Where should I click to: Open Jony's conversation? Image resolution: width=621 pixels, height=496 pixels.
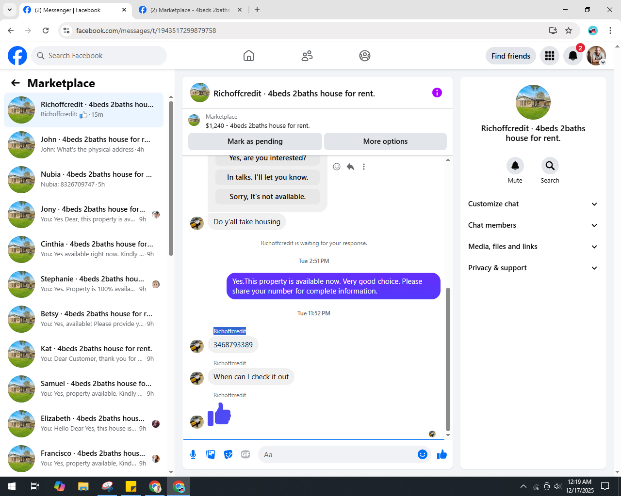pyautogui.click(x=83, y=215)
